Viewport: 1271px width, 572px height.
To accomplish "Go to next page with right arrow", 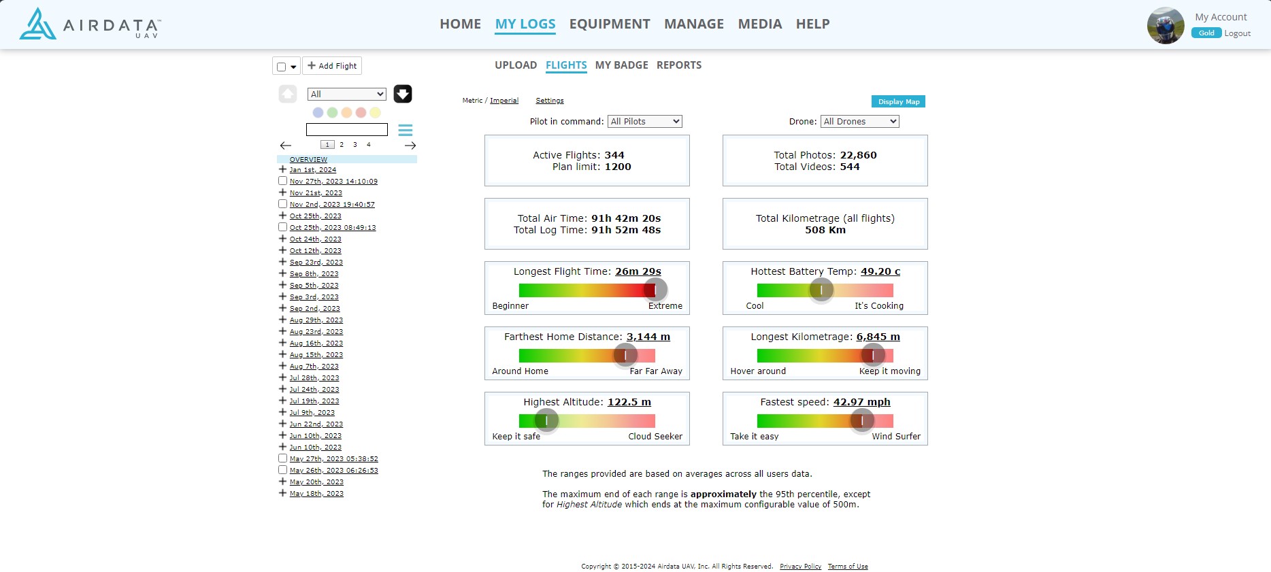I will click(410, 146).
